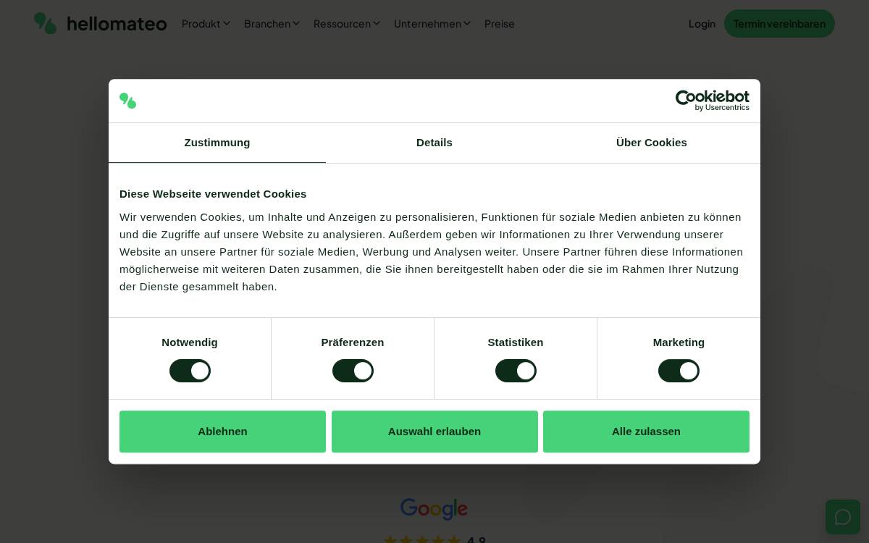Click the green droplet logo in cookie dialog
Viewport: 869px width, 543px height.
(x=128, y=101)
